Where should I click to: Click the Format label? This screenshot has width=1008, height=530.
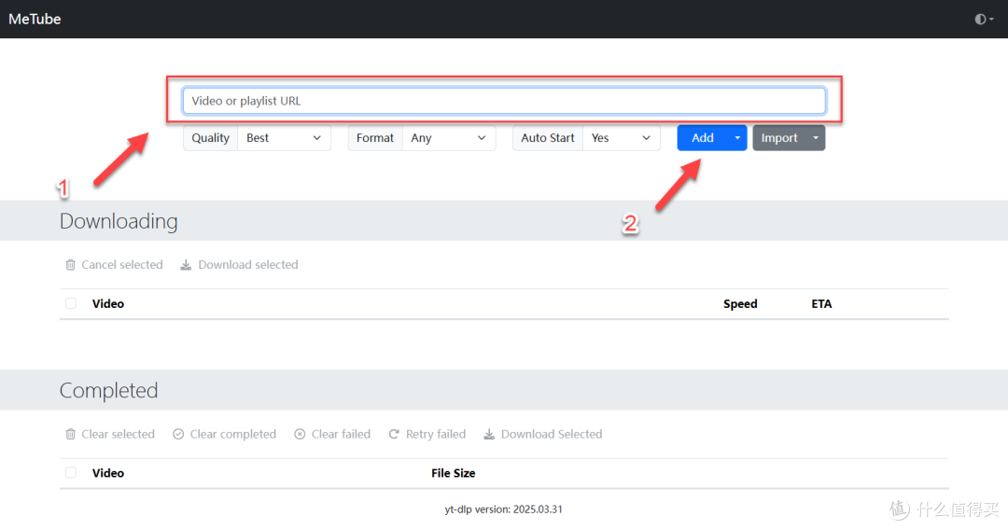(375, 138)
